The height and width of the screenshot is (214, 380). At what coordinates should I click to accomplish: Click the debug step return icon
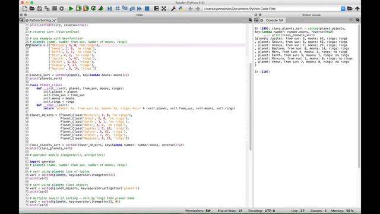point(132,8)
